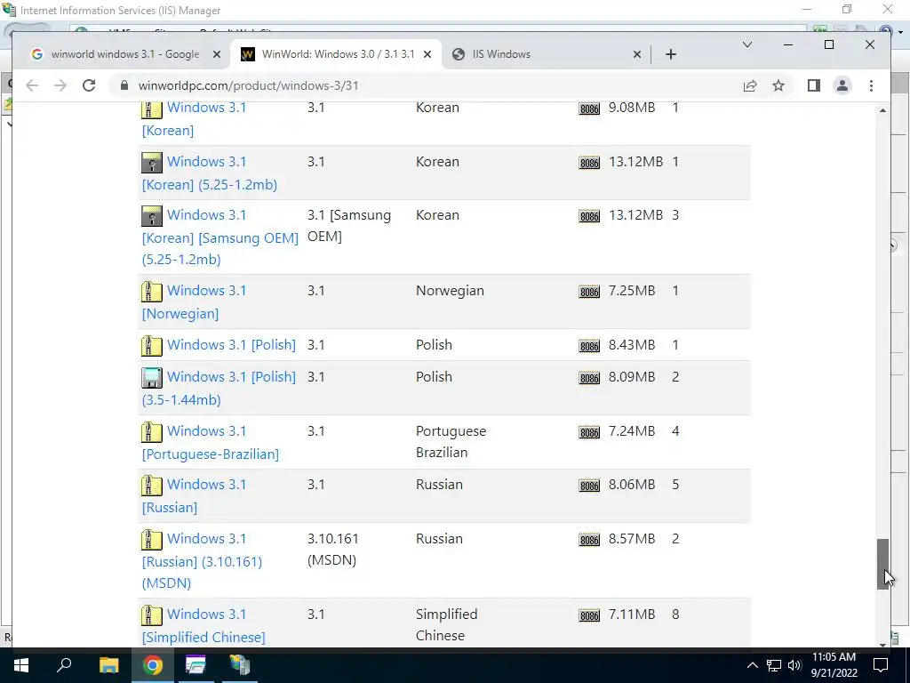Click 8086 chip icon in 13.12MB Samsung row
Screen dimensions: 910x683
tap(589, 217)
